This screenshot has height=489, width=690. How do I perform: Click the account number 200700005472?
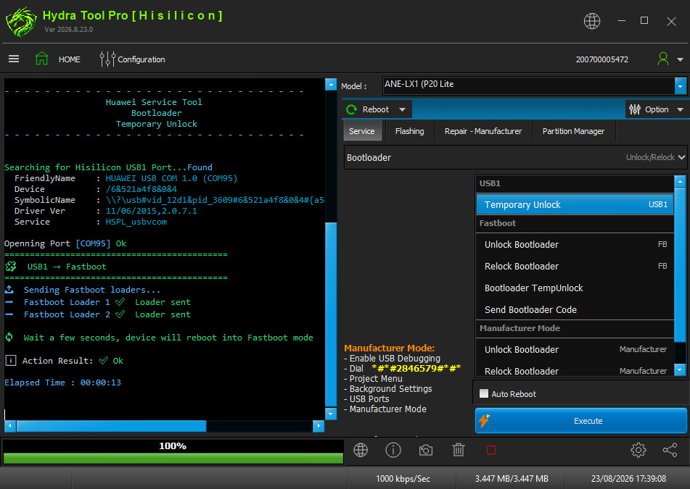point(602,59)
